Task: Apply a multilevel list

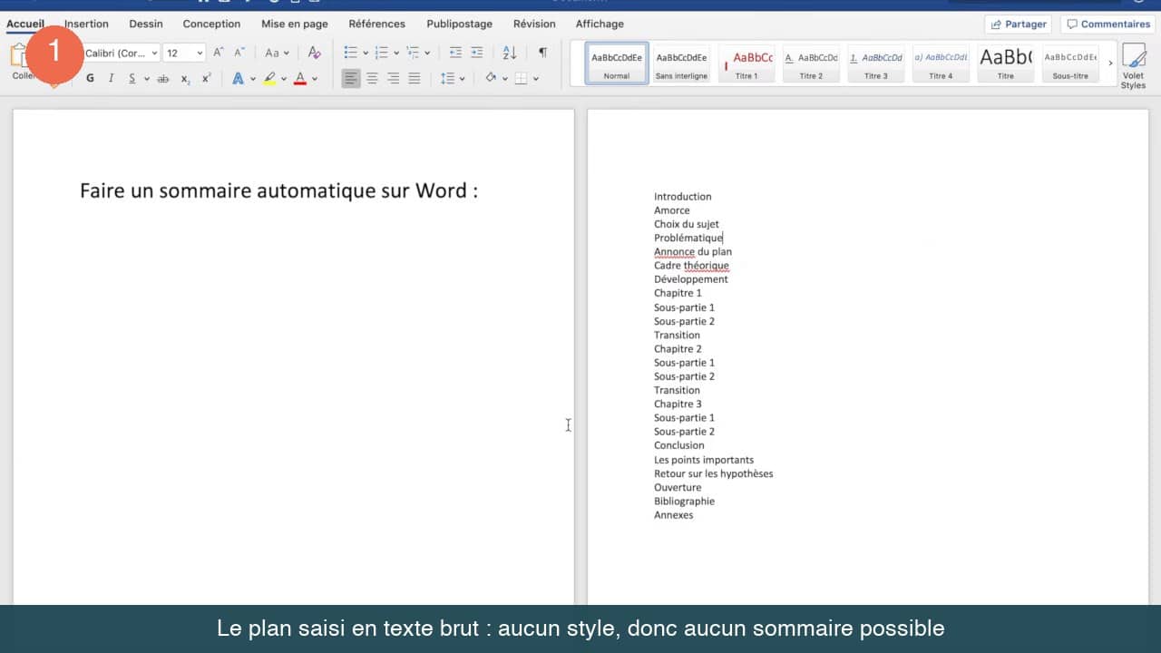Action: click(x=413, y=53)
